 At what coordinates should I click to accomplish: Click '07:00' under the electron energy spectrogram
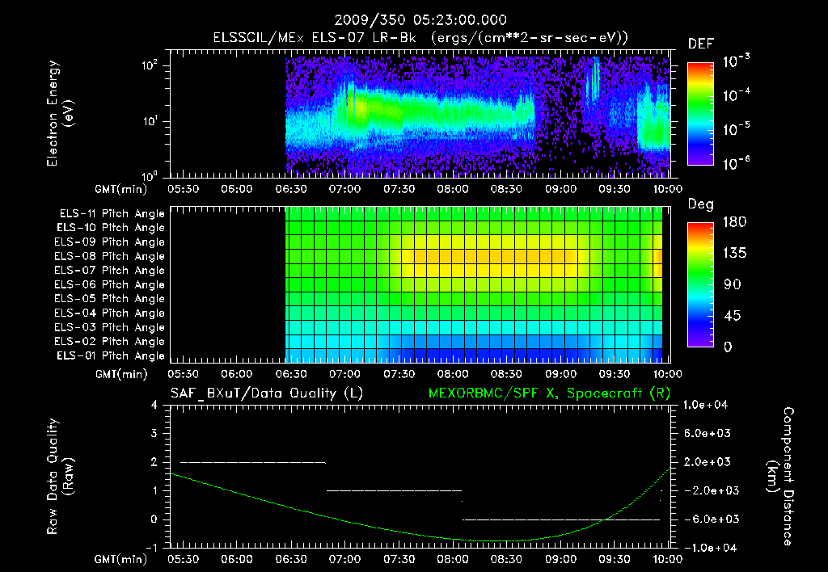pos(344,189)
